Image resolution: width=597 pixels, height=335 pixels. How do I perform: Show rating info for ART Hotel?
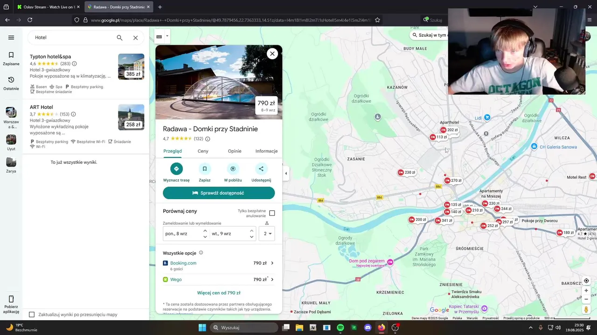tap(73, 114)
